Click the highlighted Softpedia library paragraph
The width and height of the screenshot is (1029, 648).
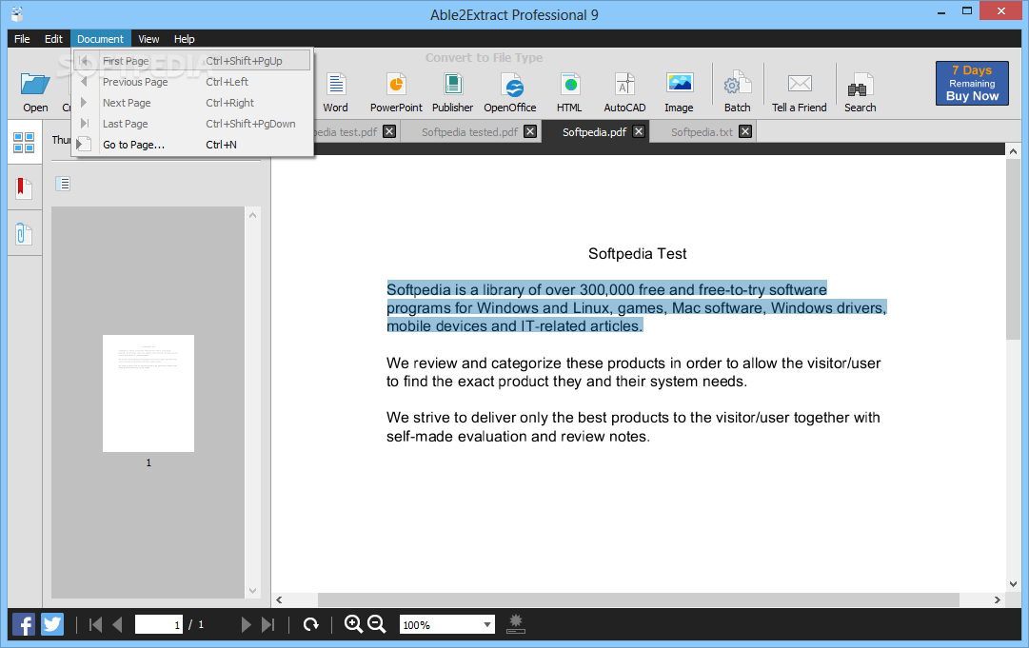tap(637, 307)
